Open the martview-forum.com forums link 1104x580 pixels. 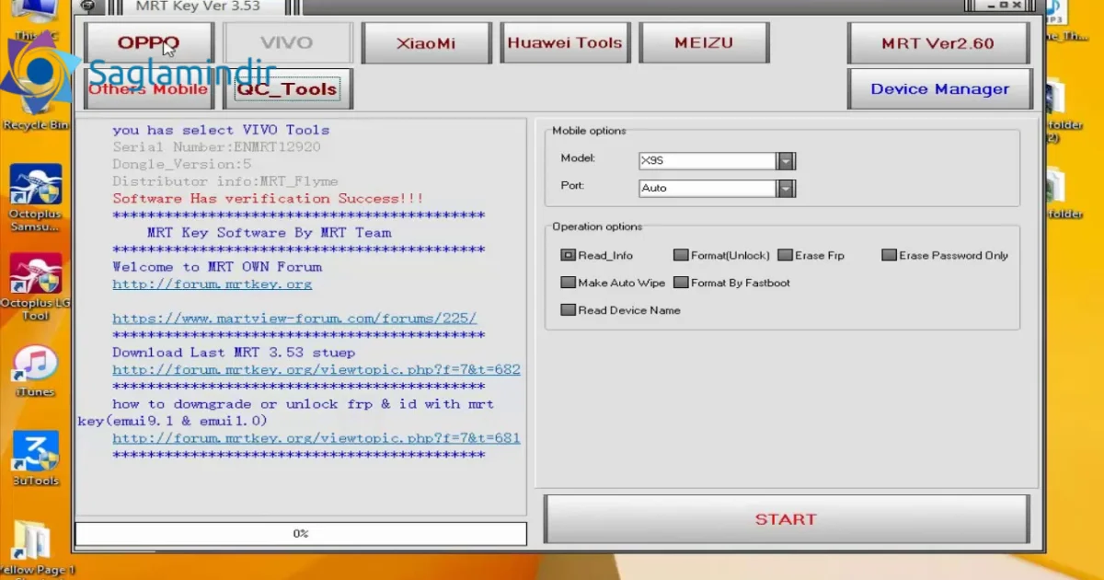click(x=294, y=319)
